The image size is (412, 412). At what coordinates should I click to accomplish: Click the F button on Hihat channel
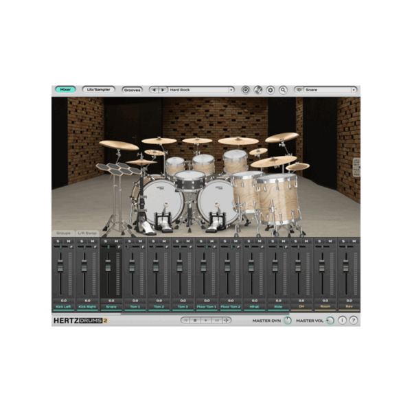pyautogui.click(x=262, y=247)
